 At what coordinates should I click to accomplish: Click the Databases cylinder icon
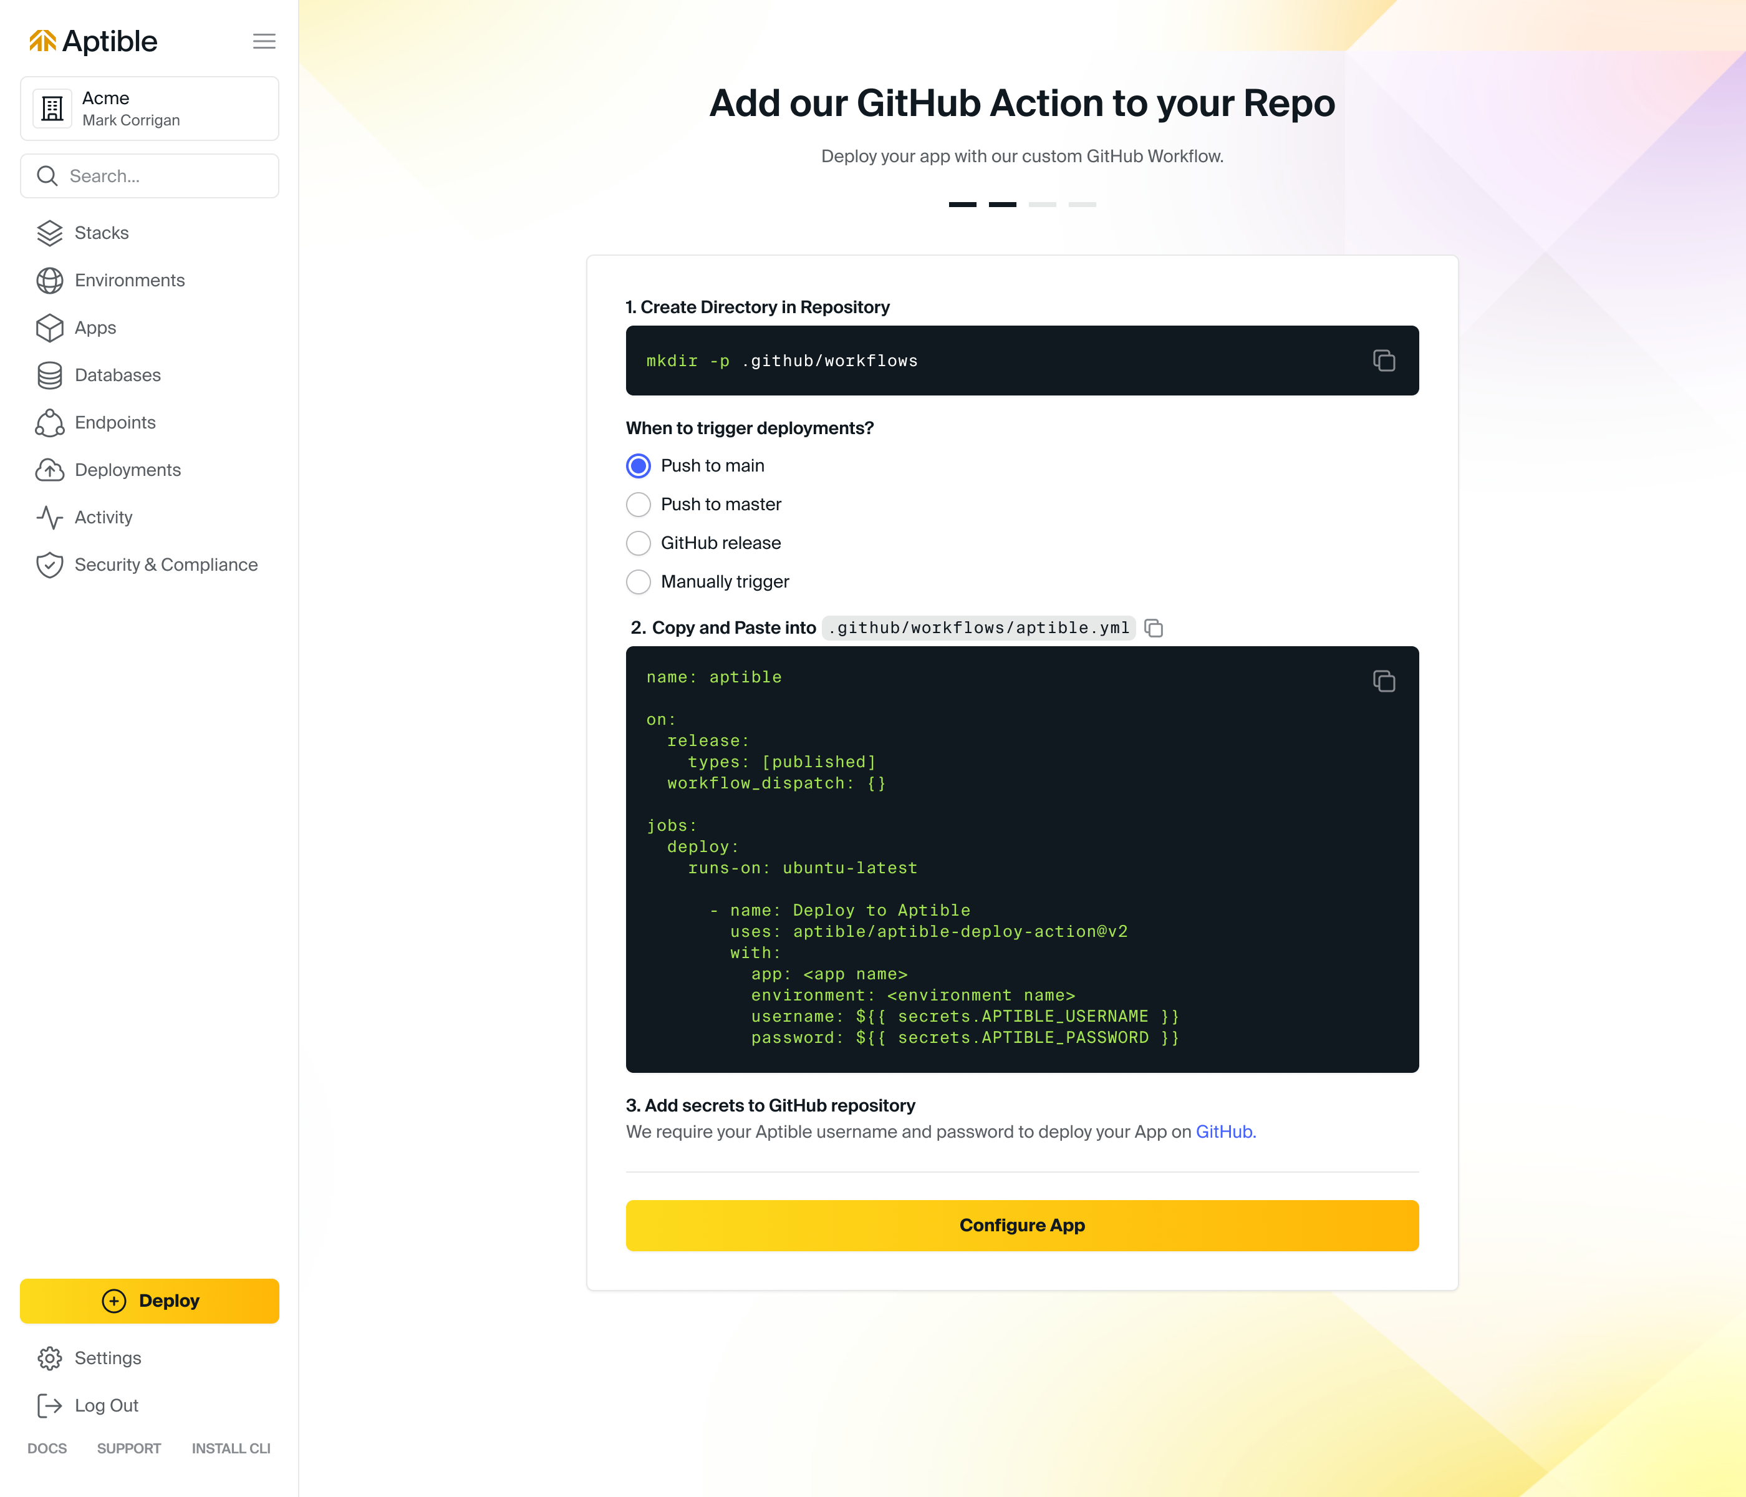click(x=50, y=375)
